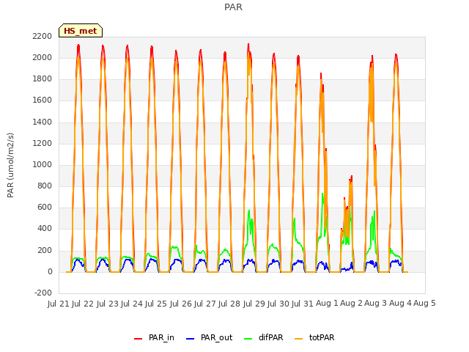Select the -200 y-axis tick label
The image size is (469, 352).
pos(43,293)
